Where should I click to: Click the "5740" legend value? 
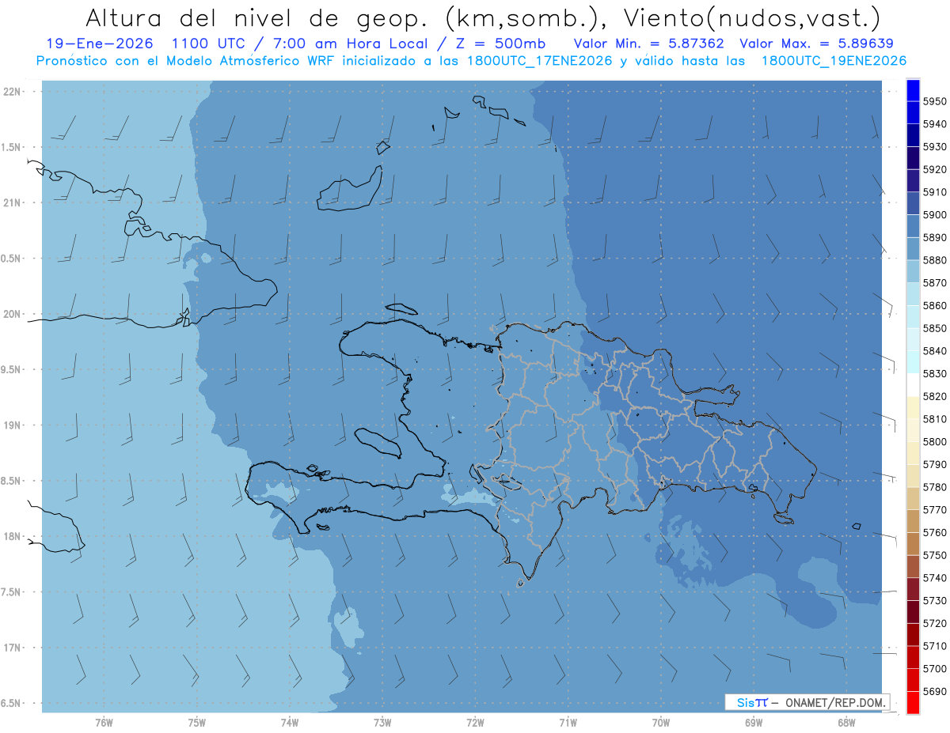click(x=935, y=578)
